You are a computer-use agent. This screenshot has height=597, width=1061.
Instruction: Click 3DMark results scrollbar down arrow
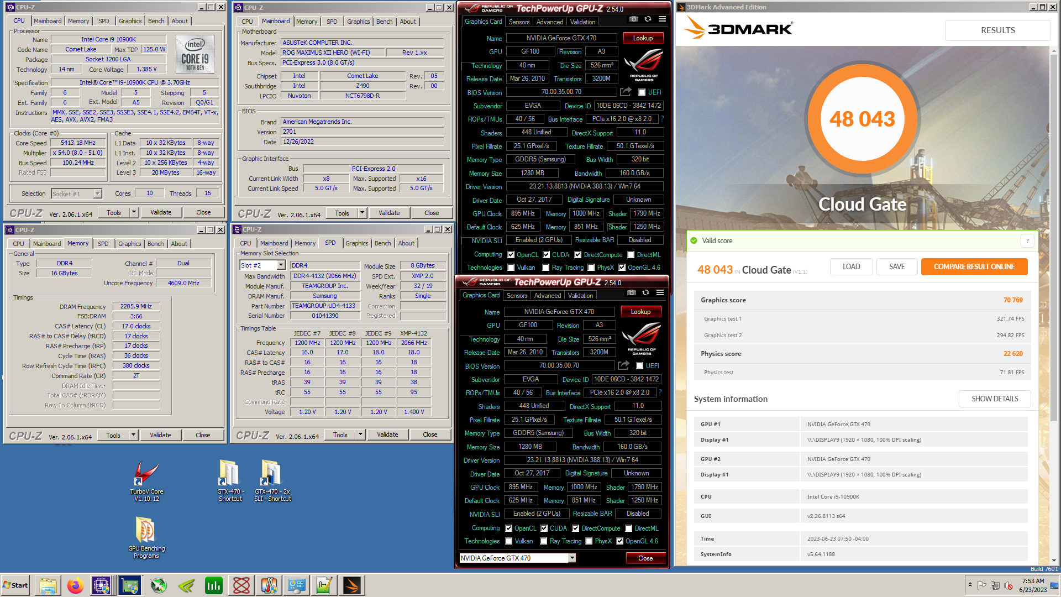coord(1054,560)
